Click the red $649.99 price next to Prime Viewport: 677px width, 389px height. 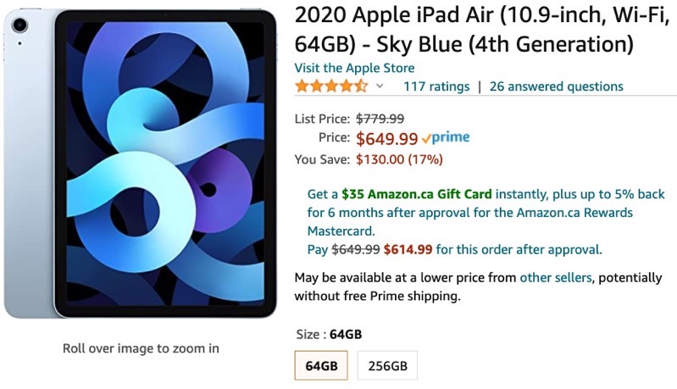click(x=386, y=138)
